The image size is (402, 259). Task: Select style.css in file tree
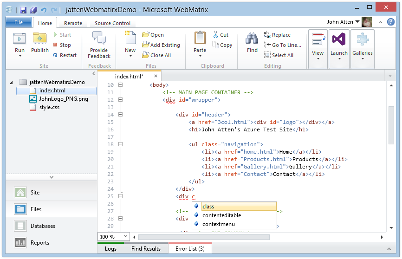[x=45, y=107]
